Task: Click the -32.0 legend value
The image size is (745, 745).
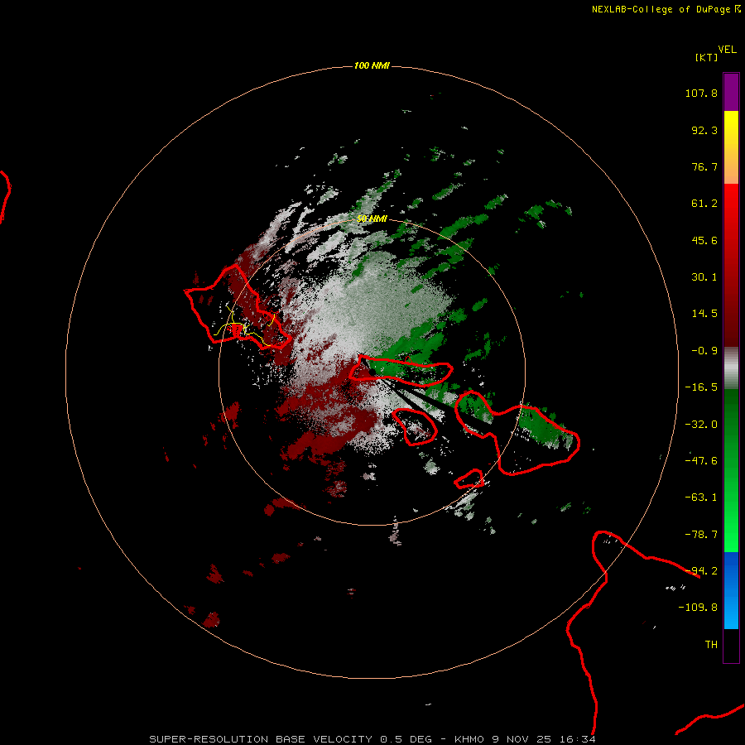Action: [701, 425]
